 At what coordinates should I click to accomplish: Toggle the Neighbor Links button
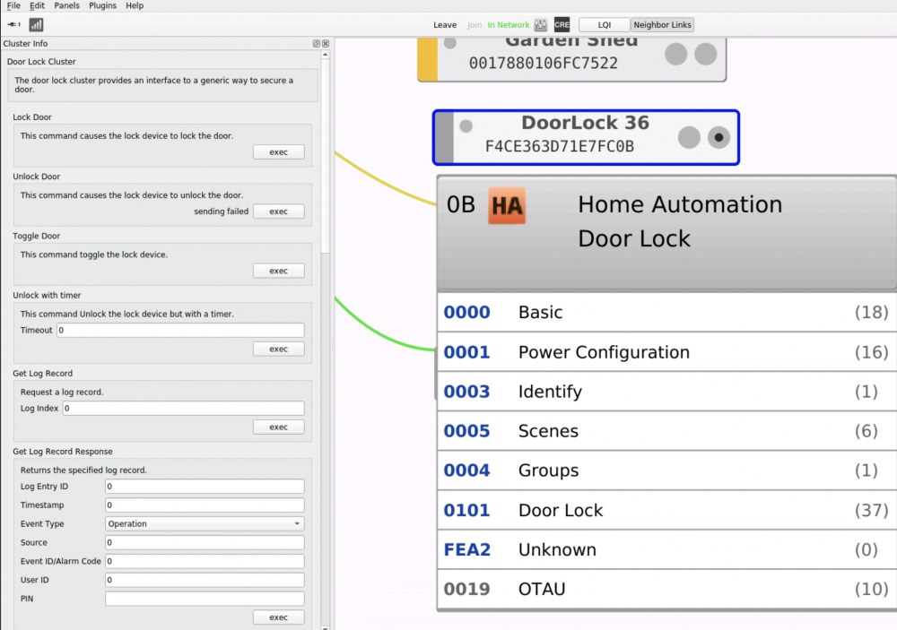tap(662, 25)
